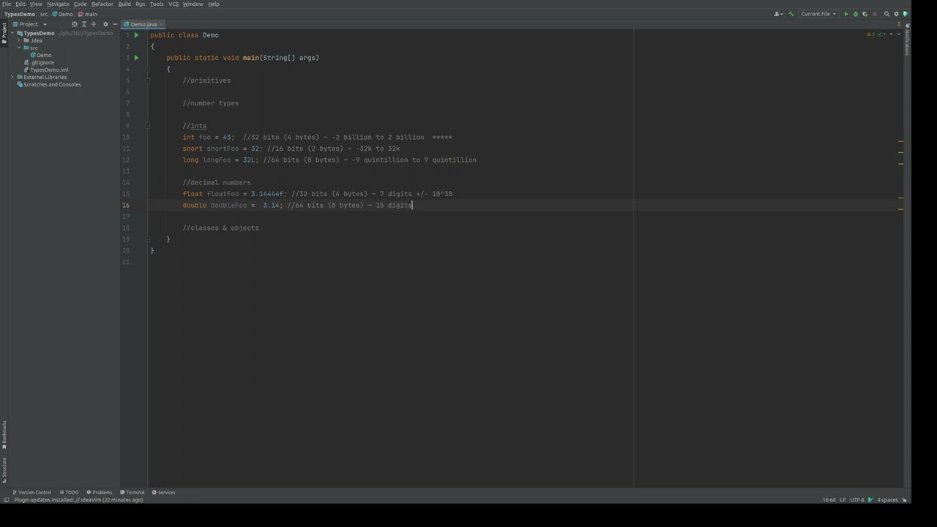Viewport: 937px width, 527px height.
Task: Toggle fold end marker at line 19
Action: (147, 239)
